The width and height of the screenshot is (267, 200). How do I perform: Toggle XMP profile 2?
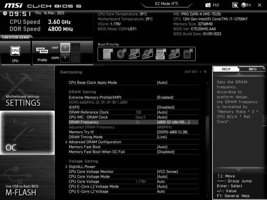[x=75, y=47]
